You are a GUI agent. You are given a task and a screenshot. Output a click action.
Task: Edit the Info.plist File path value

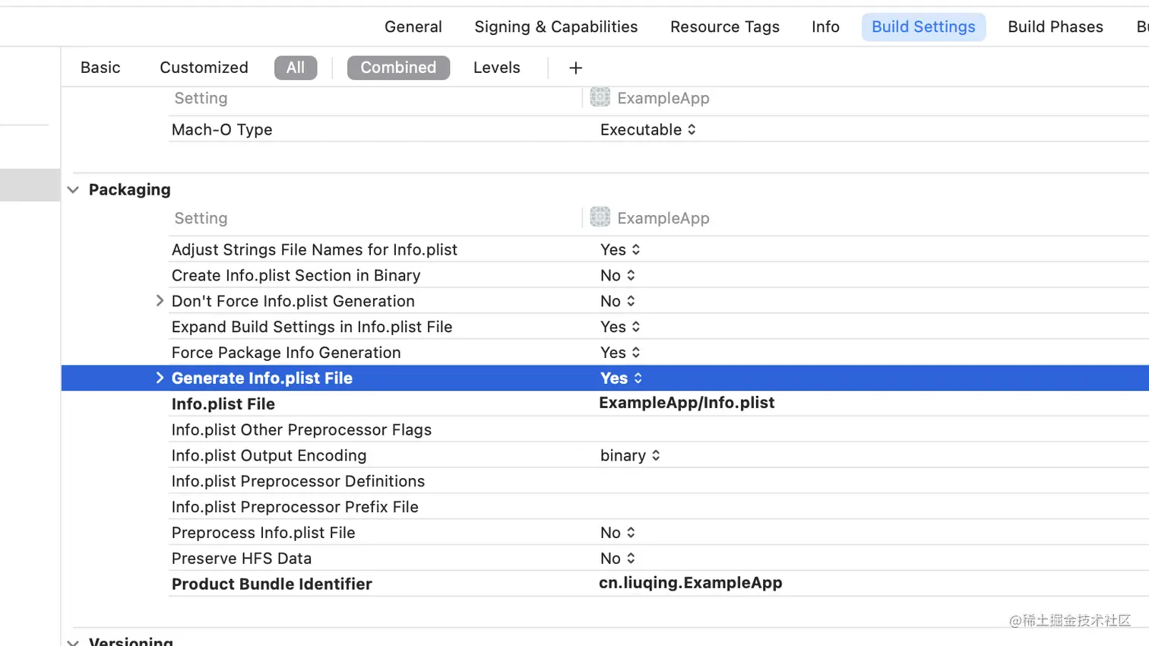686,403
